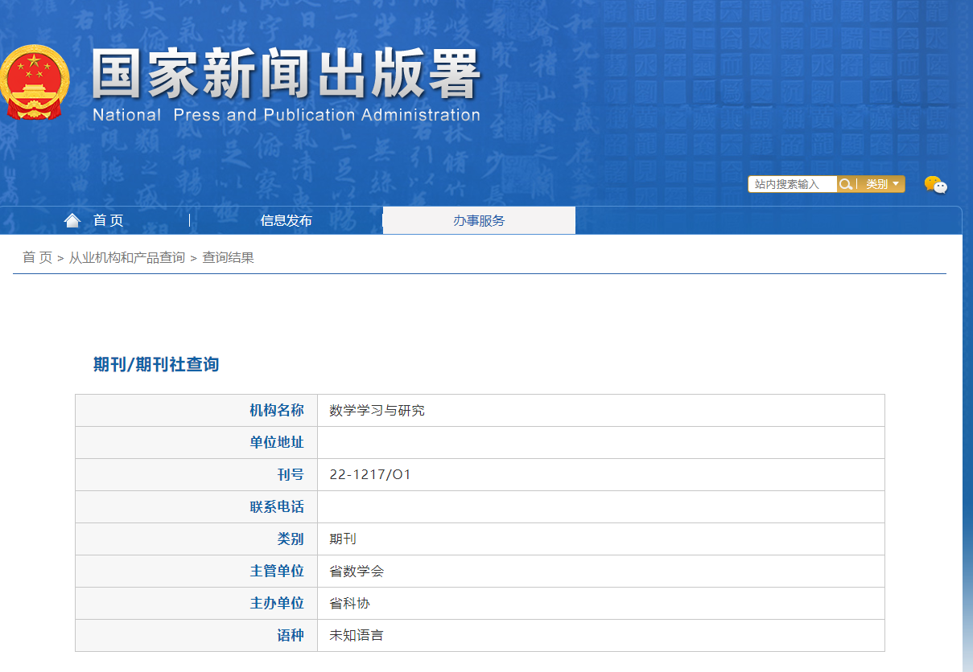
Task: Click the 主管单位 value 省数学会
Action: (x=357, y=572)
